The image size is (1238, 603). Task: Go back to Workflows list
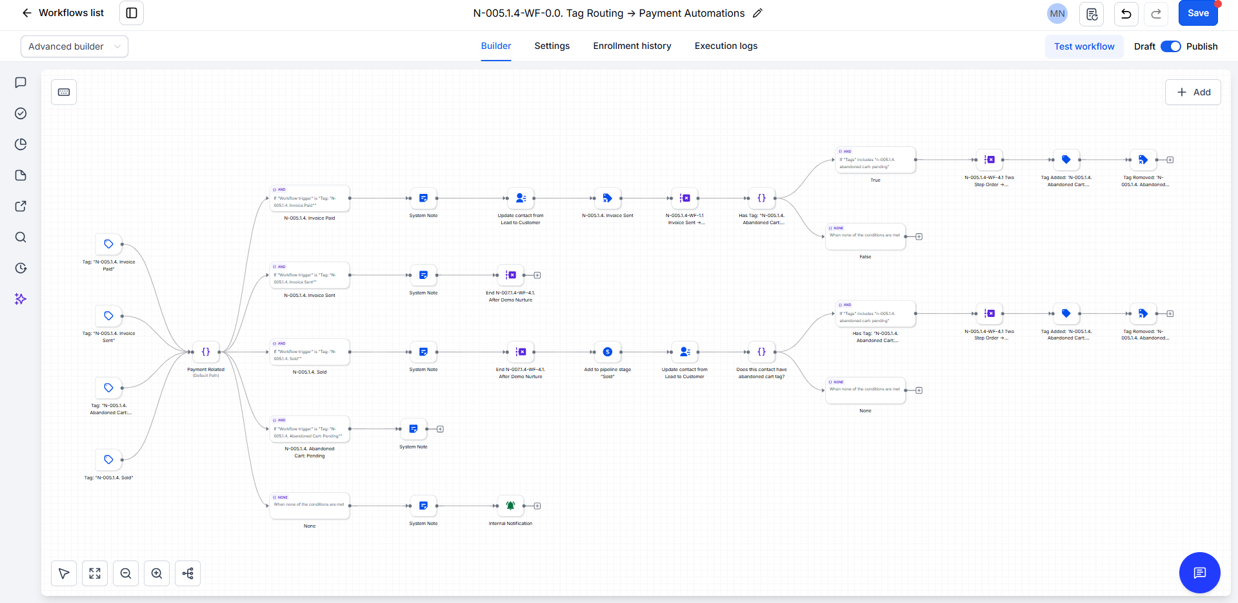63,13
